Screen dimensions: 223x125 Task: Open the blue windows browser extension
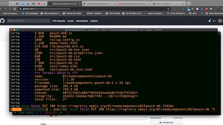point(188,9)
